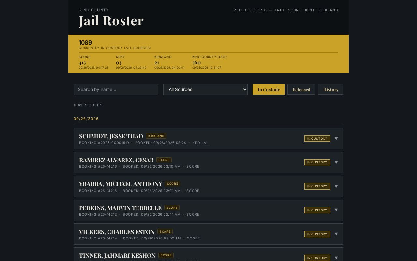417x261 pixels.
Task: Click booking number #26-14216
Action: click(x=98, y=166)
